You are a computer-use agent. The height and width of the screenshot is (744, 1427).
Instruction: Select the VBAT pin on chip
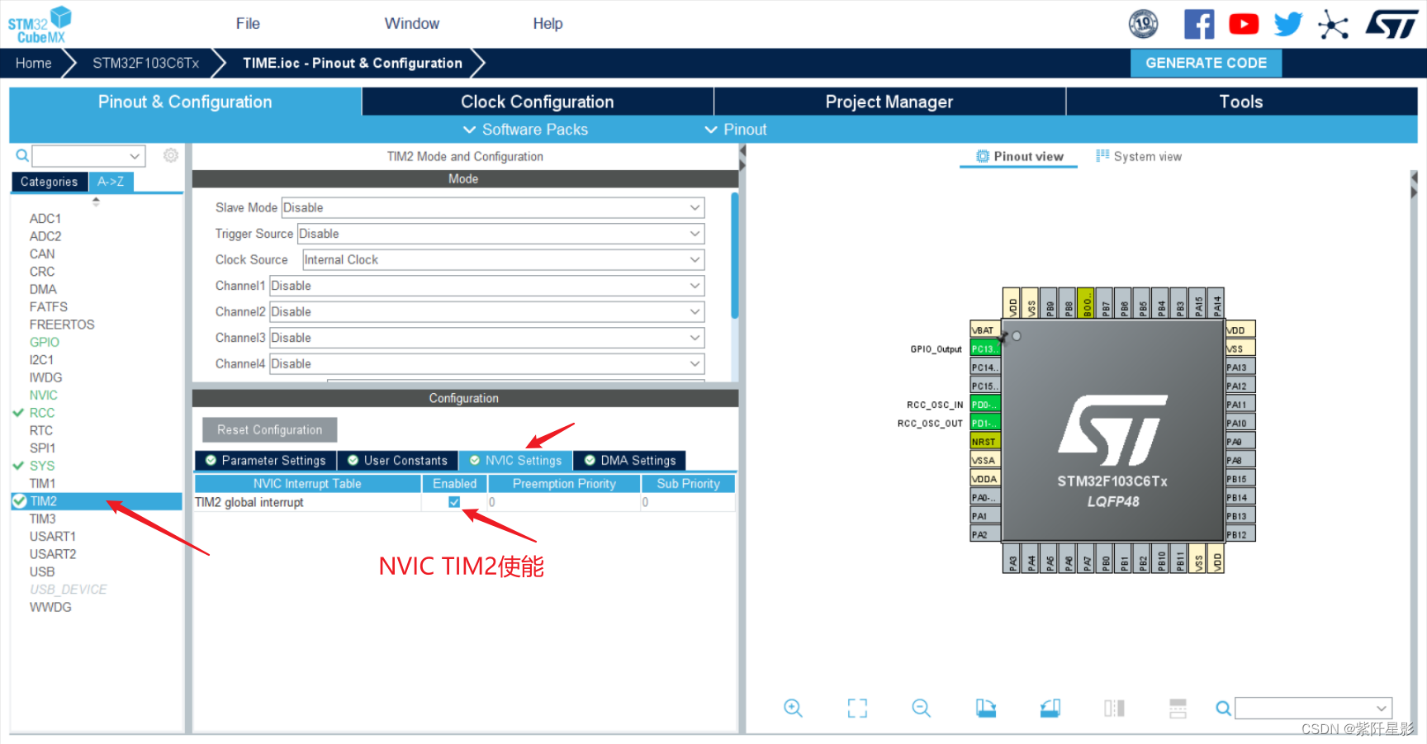point(985,329)
